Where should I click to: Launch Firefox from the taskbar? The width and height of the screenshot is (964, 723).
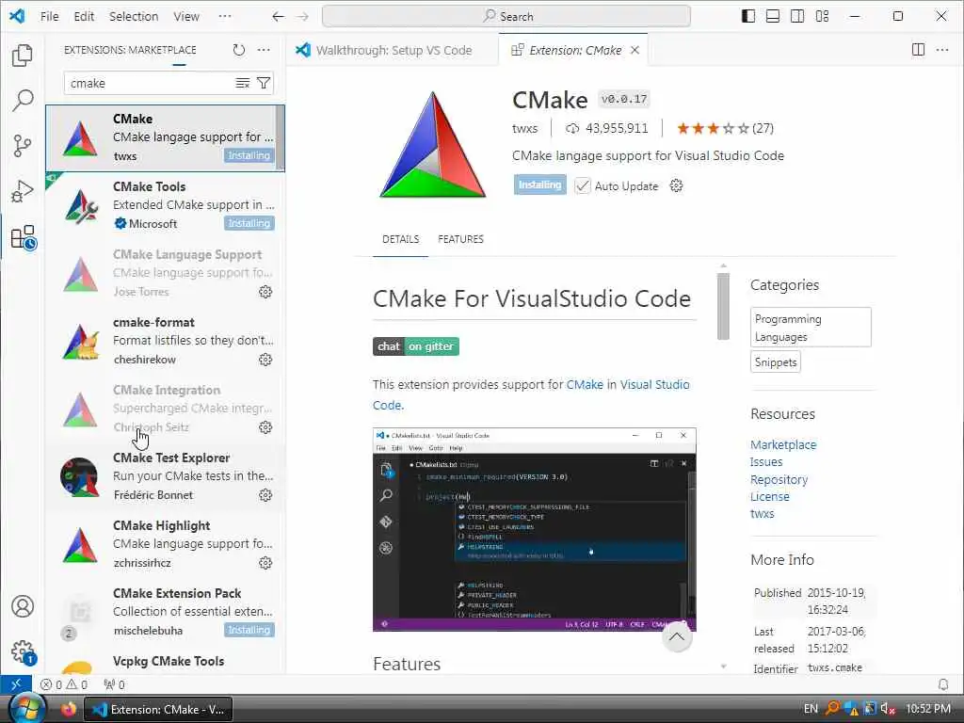click(68, 709)
